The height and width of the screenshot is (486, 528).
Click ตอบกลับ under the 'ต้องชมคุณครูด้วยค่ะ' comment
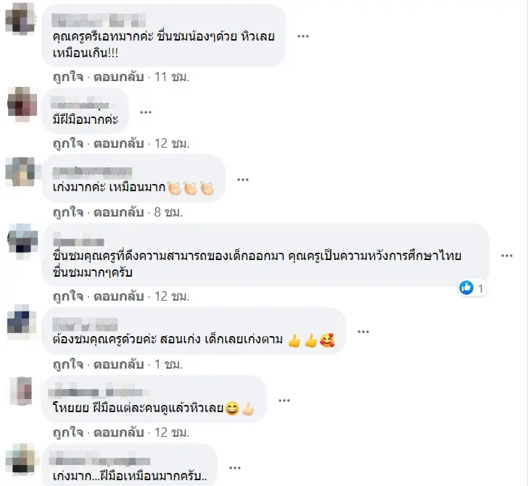[118, 364]
